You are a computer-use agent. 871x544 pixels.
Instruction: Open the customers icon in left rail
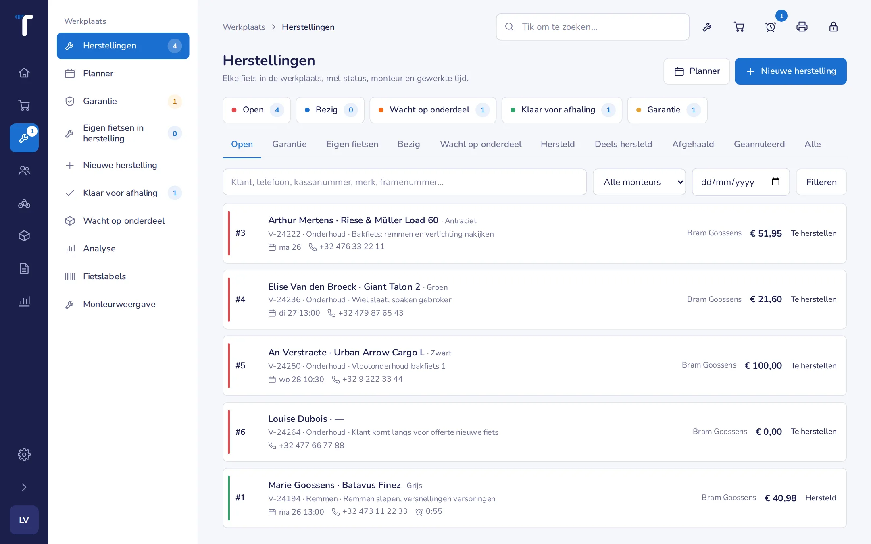click(x=24, y=170)
